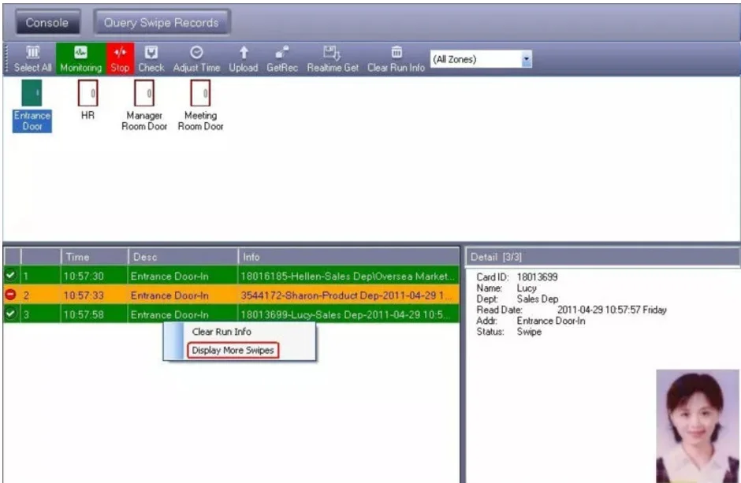
Task: Select the HR door icon
Action: coord(88,100)
